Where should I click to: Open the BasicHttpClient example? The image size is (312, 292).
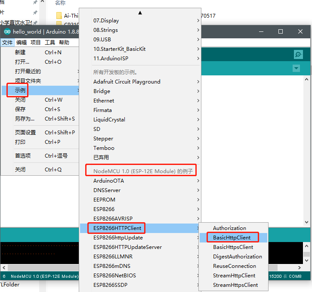pyautogui.click(x=233, y=238)
